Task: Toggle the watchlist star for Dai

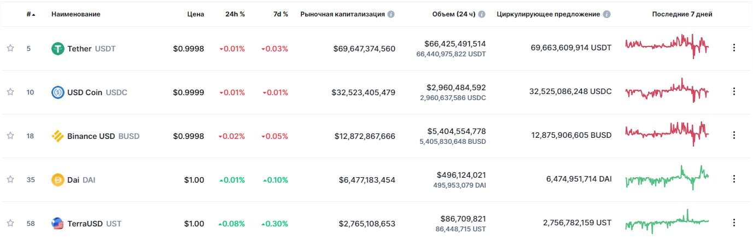Action: [10, 179]
